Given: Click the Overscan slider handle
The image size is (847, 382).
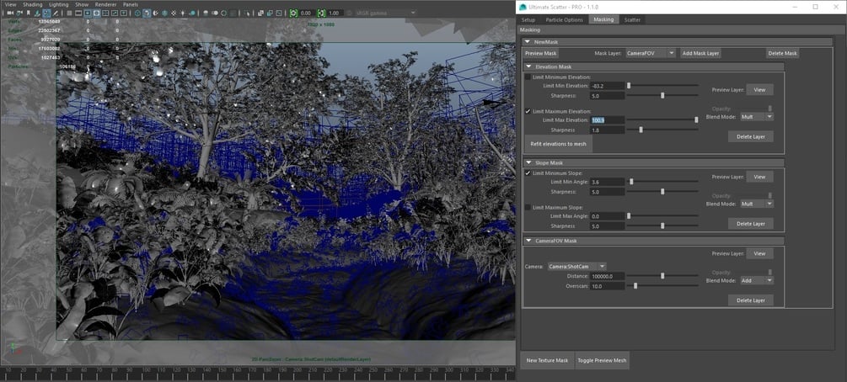Looking at the screenshot, I should pyautogui.click(x=635, y=286).
